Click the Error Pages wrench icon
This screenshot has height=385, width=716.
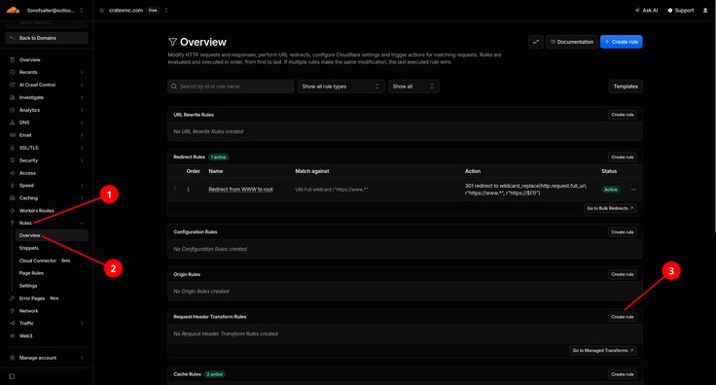[x=13, y=298]
